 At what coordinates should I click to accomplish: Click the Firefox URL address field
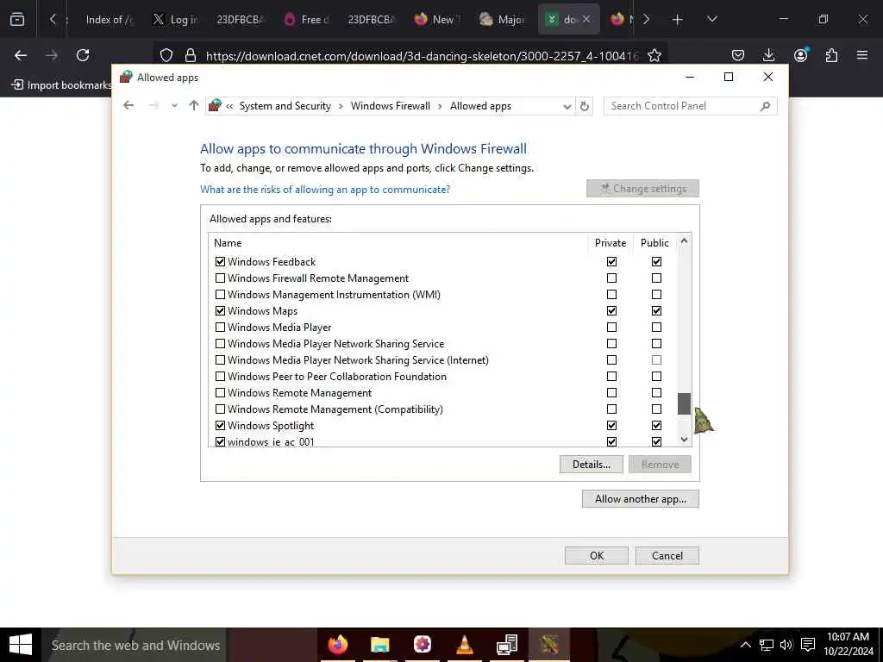(423, 56)
